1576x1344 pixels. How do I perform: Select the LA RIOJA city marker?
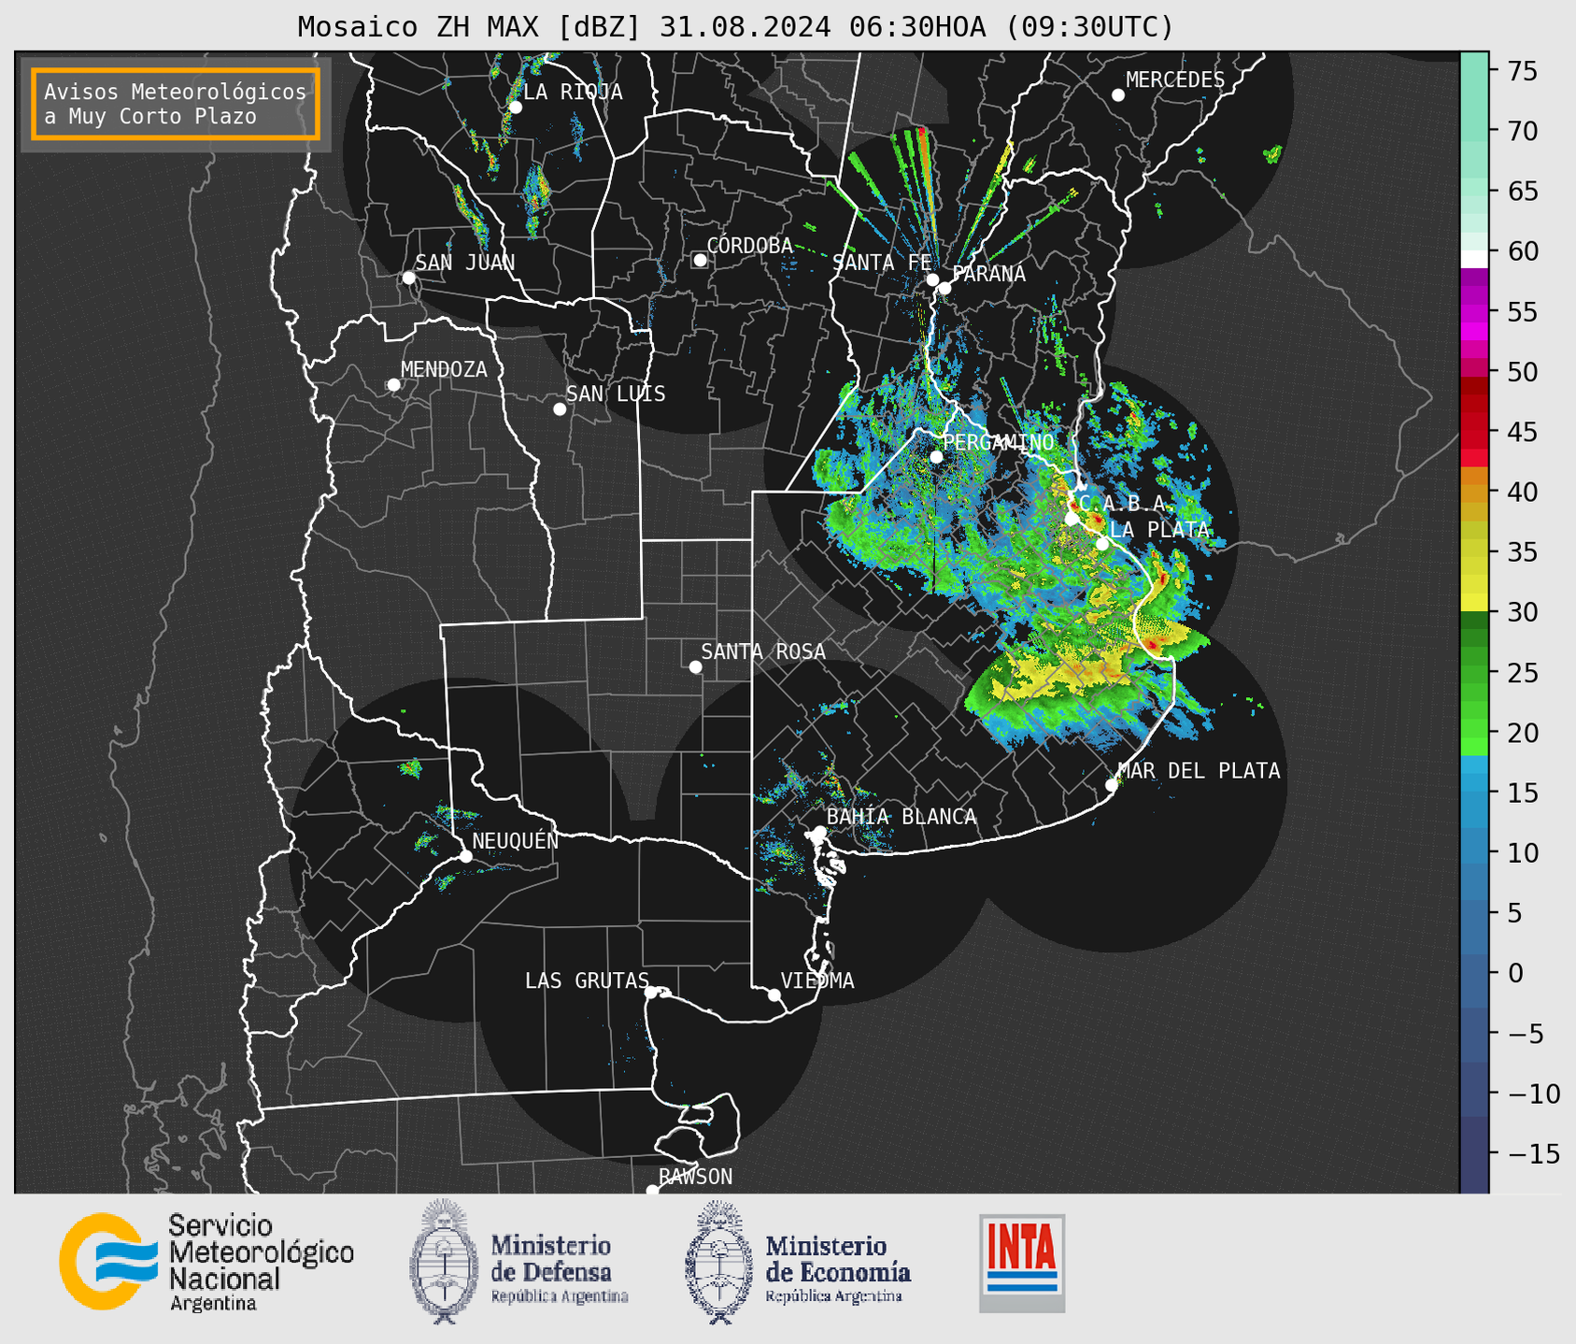pos(516,107)
